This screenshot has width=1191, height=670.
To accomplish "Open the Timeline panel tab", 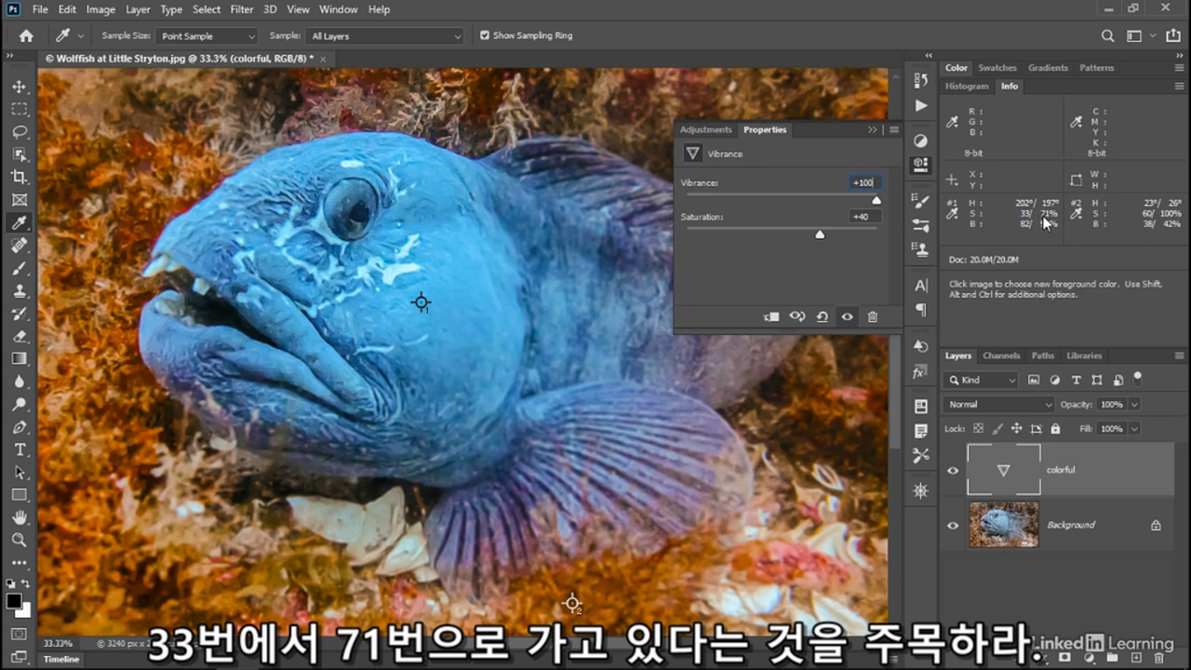I will tap(61, 659).
